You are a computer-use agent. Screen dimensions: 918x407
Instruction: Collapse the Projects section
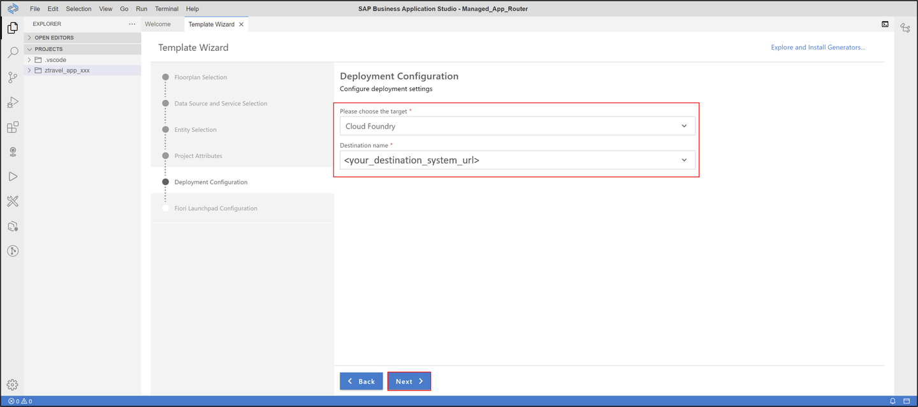click(82, 49)
